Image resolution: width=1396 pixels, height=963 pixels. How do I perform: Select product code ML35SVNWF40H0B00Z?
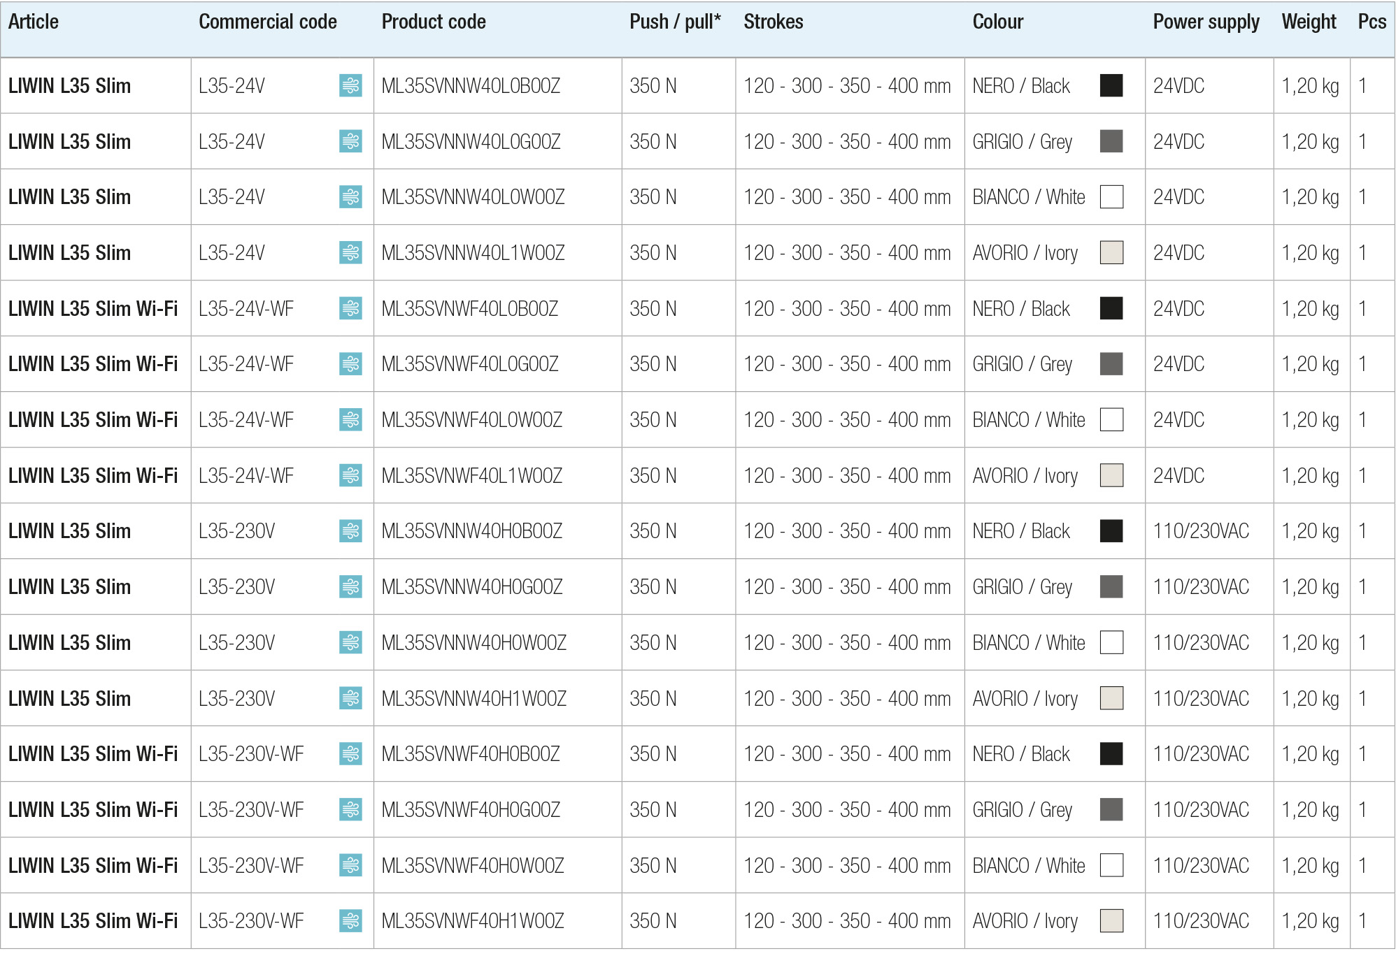click(471, 754)
